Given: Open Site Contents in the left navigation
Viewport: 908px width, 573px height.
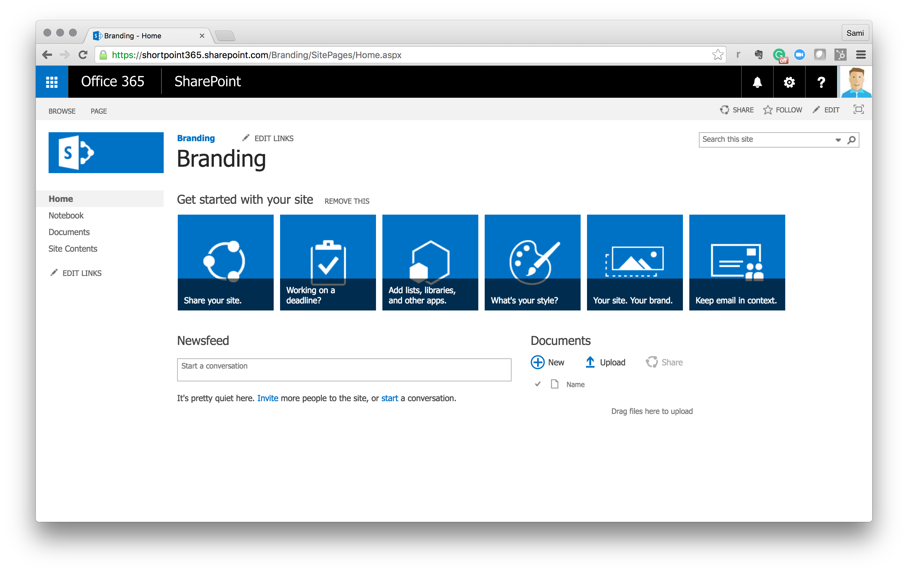Looking at the screenshot, I should tap(73, 248).
